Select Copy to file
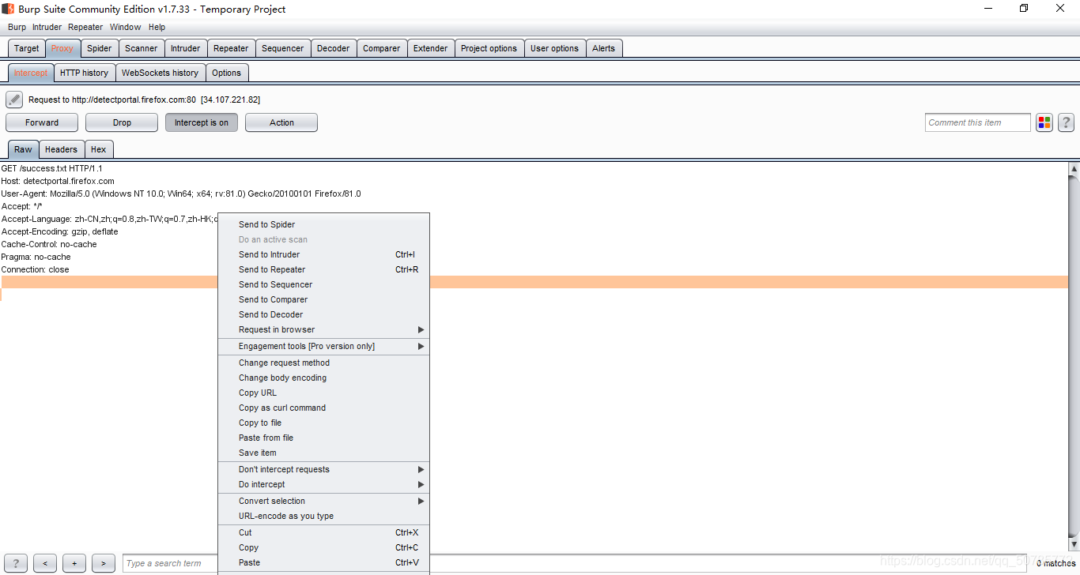 pyautogui.click(x=323, y=423)
